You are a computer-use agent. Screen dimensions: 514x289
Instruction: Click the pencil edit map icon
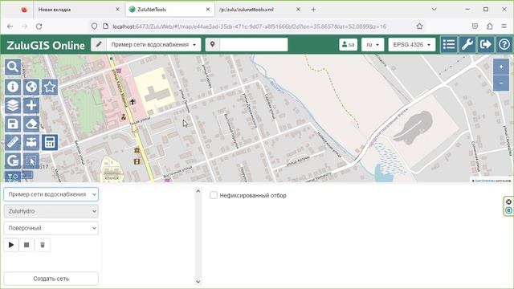point(99,44)
